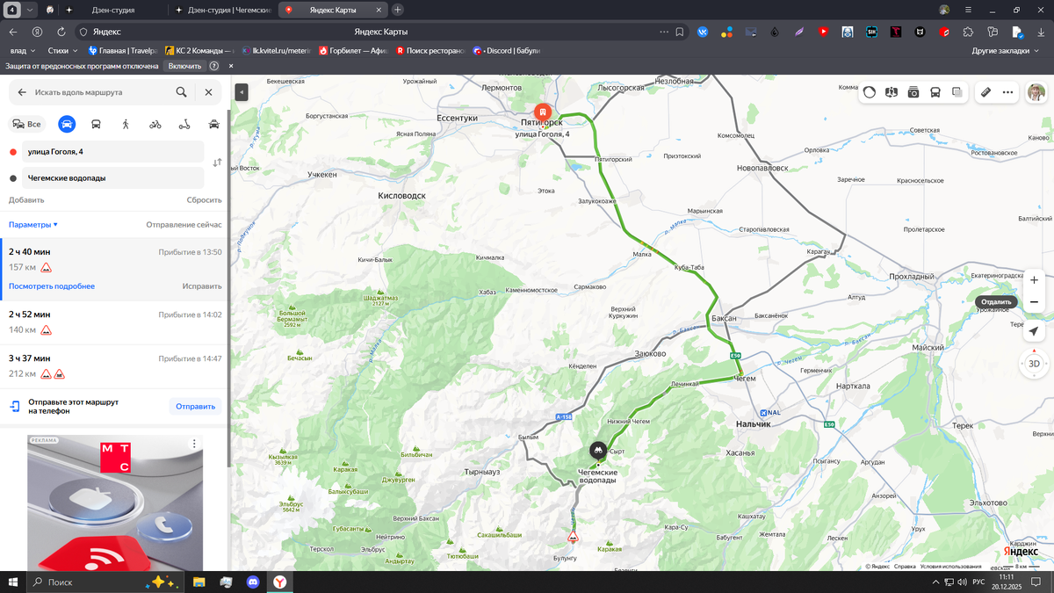Click the 'Искать вдоль маршрута' search field
The height and width of the screenshot is (593, 1054).
(x=101, y=91)
